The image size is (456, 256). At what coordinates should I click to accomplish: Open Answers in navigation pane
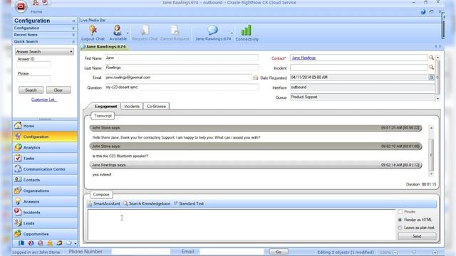click(45, 201)
